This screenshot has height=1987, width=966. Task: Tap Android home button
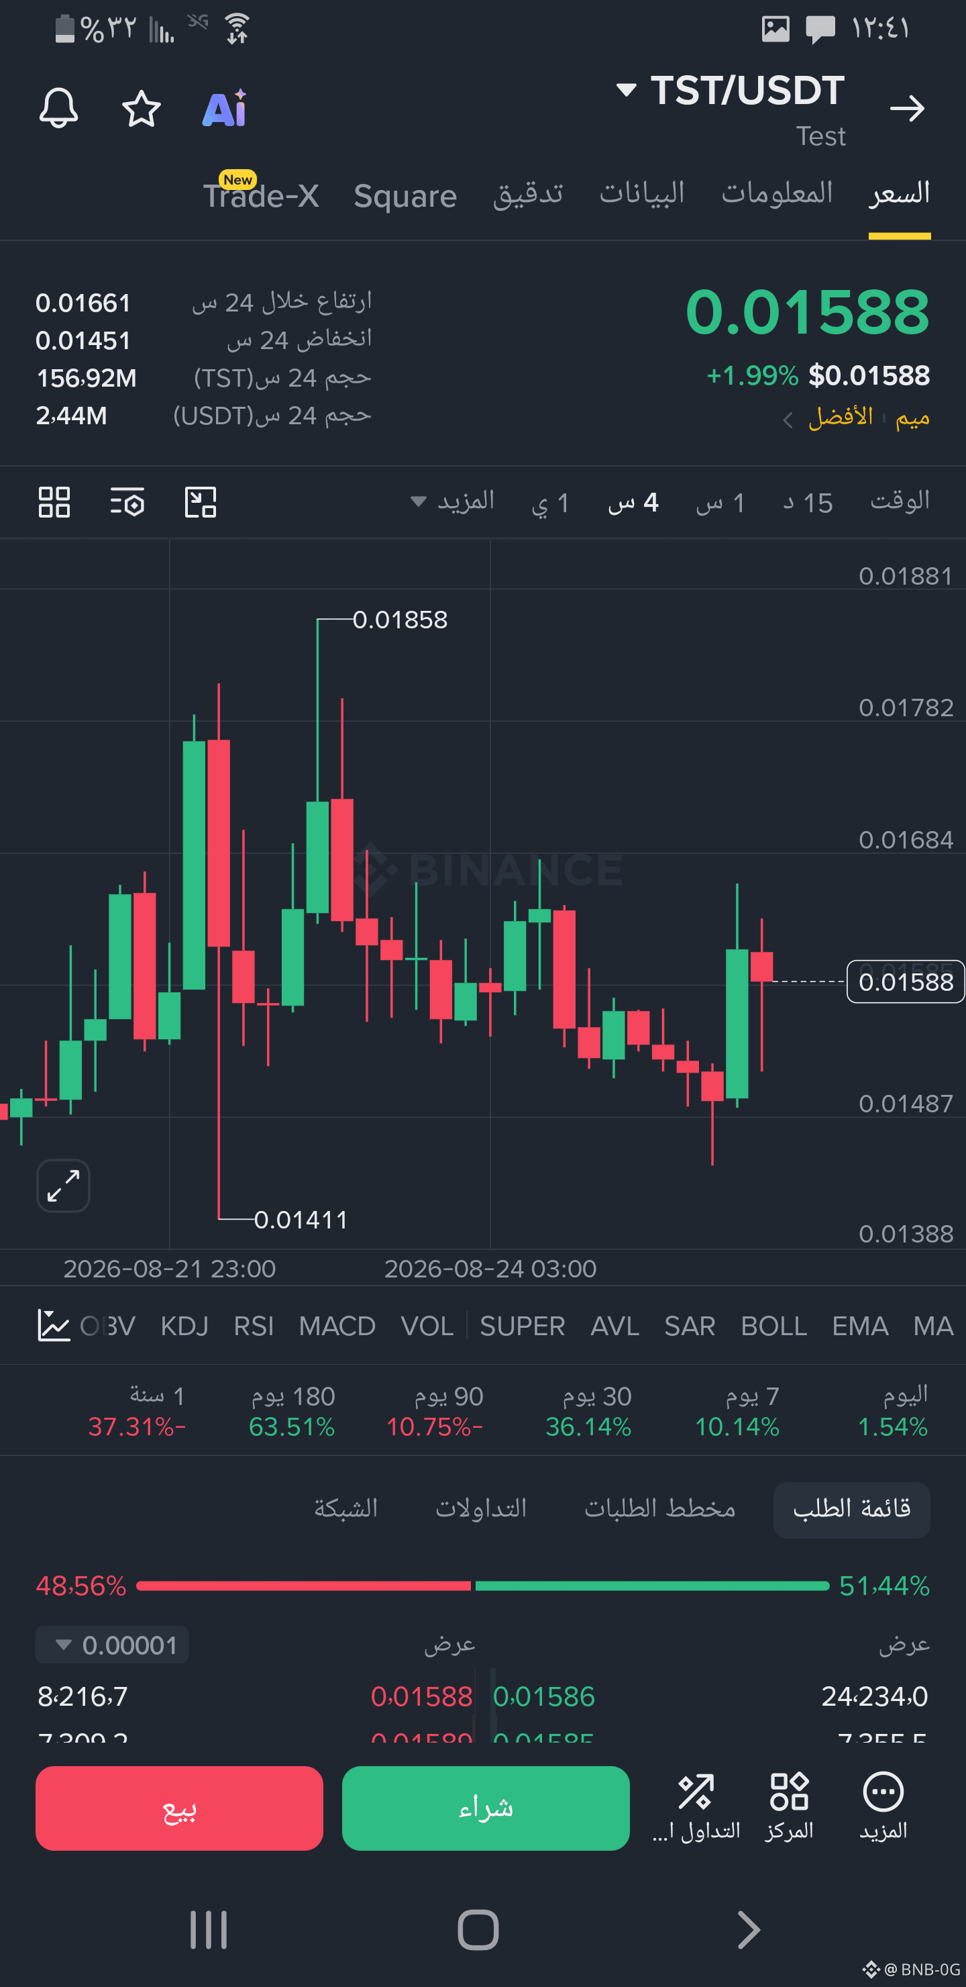pyautogui.click(x=478, y=1930)
